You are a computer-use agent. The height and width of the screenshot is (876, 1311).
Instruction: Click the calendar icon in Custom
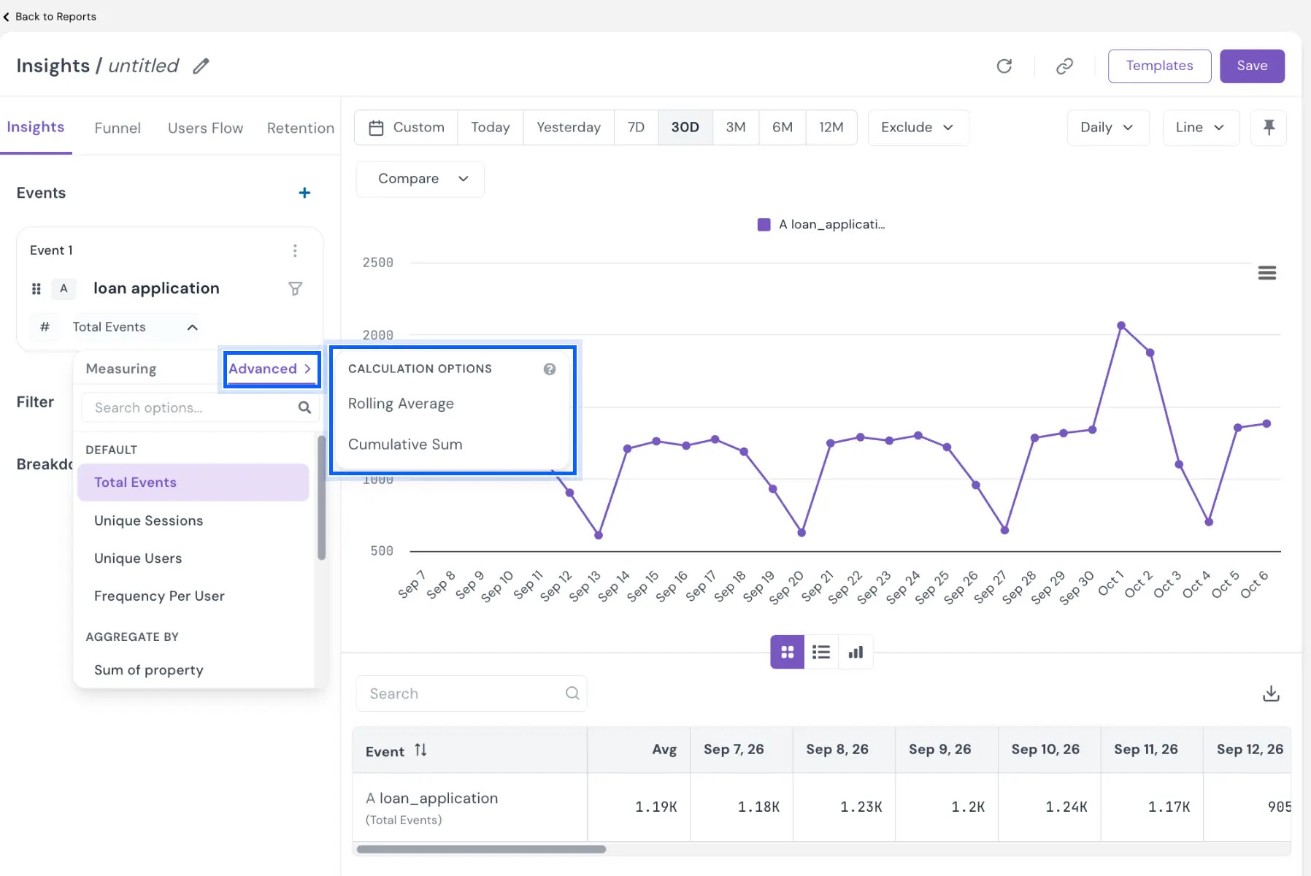pos(376,128)
